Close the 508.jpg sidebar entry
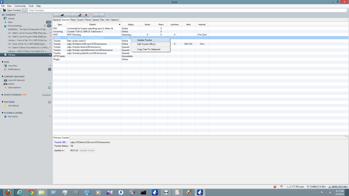The width and height of the screenshot is (349, 196). tap(50, 55)
